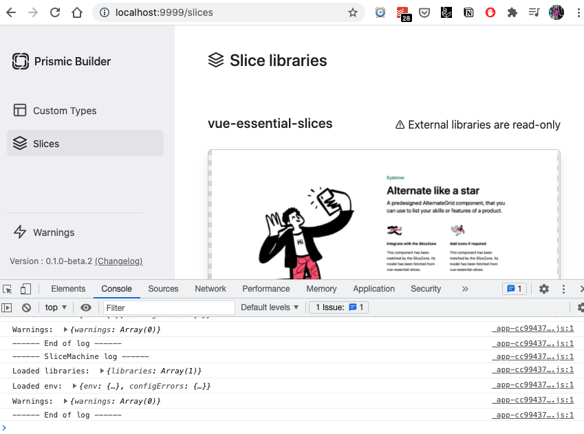Open media controls playlist icon

tap(534, 12)
